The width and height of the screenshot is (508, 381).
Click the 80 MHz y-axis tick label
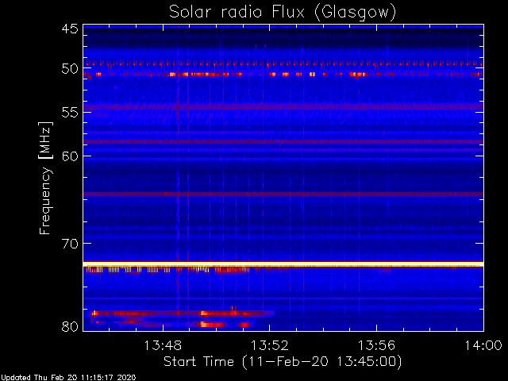70,326
